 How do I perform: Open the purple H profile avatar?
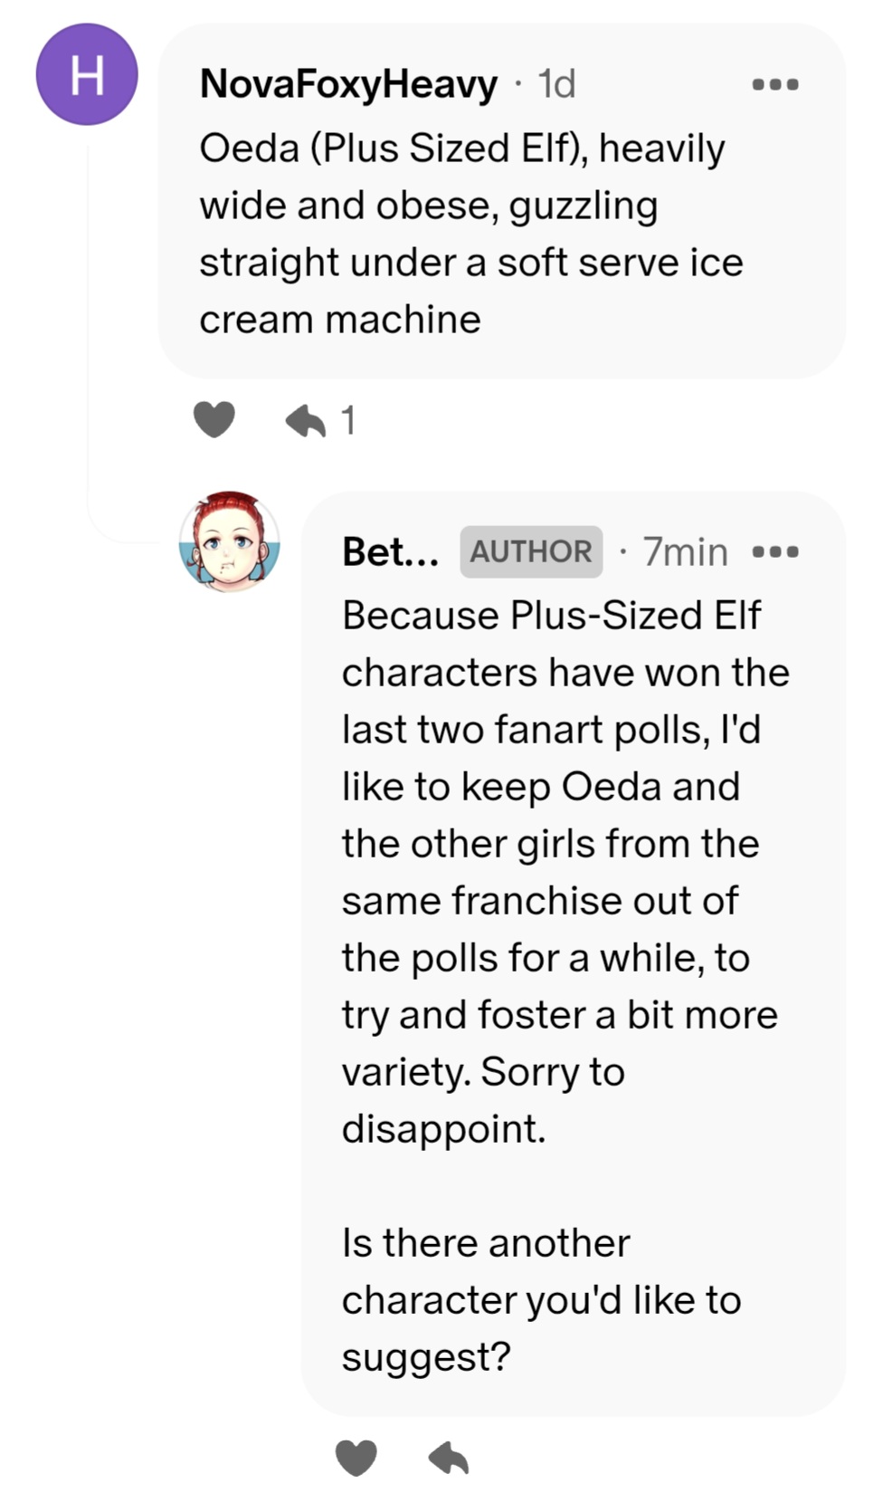[x=87, y=75]
